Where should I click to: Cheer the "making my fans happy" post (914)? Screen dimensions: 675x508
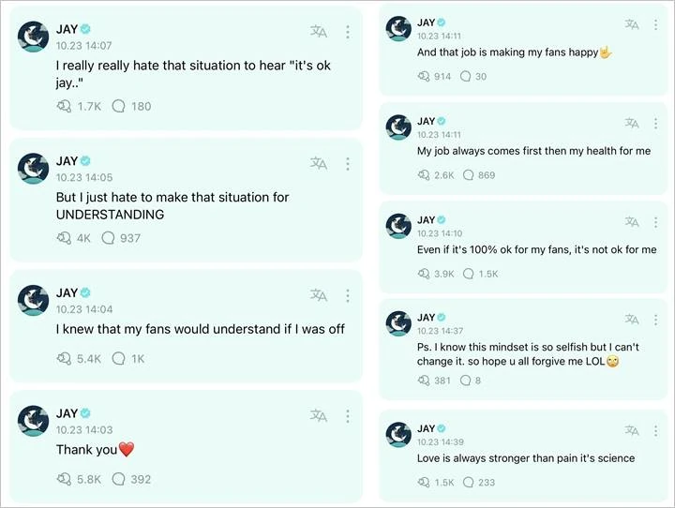[424, 76]
